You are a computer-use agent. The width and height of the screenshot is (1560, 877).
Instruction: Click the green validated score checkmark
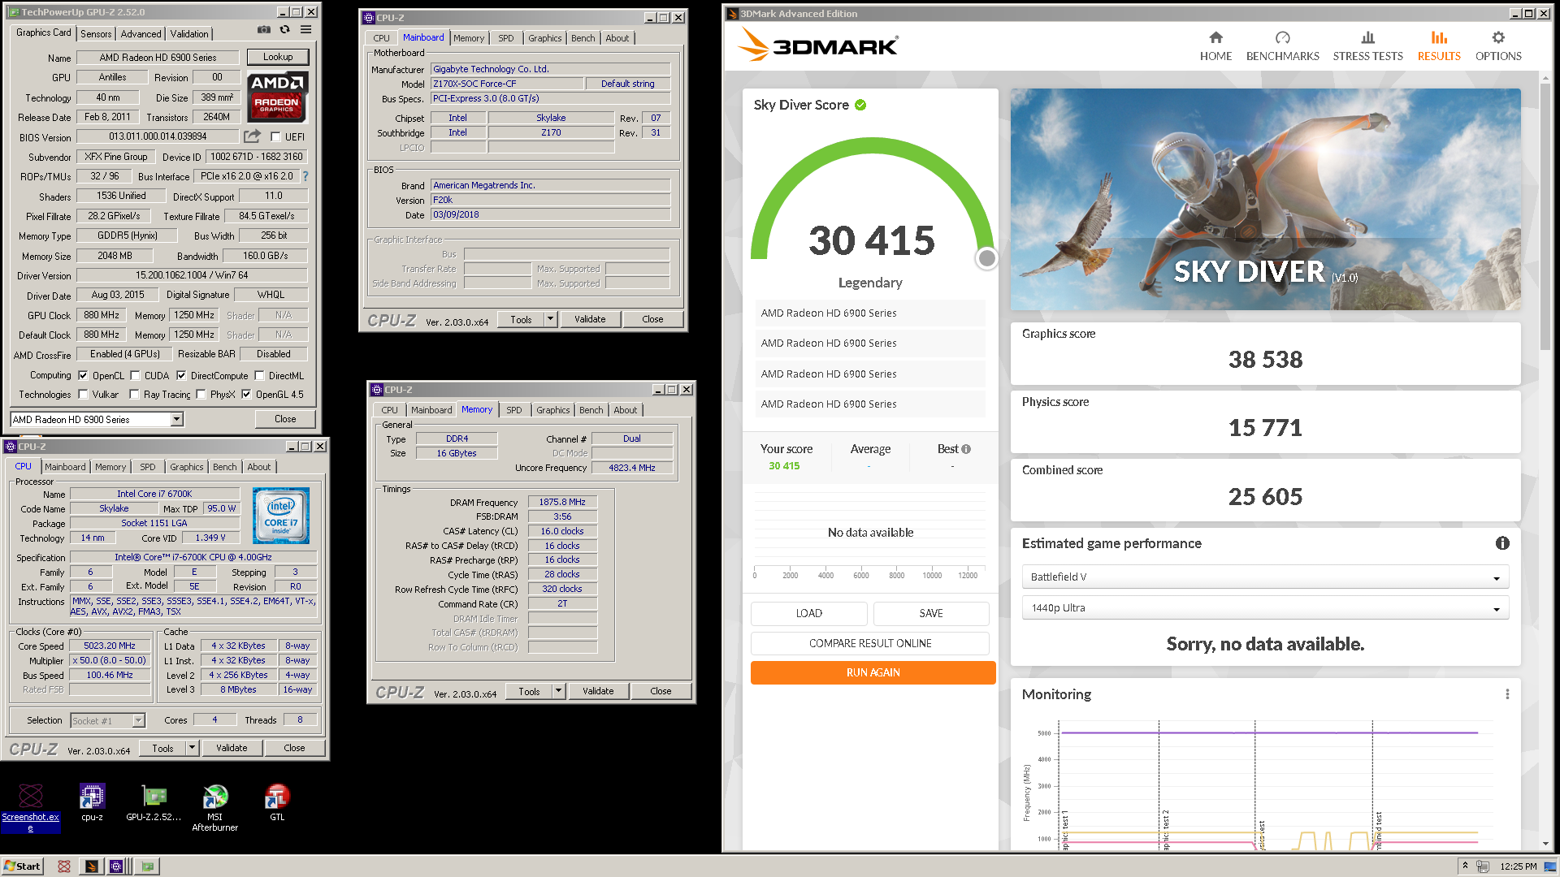860,105
